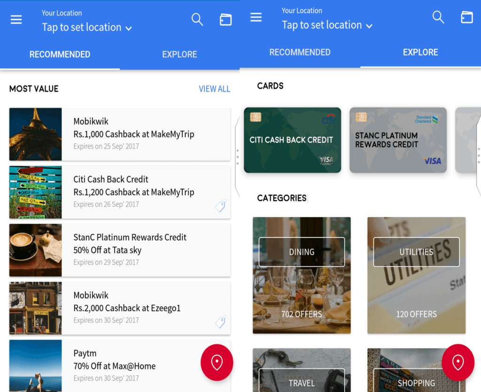
Task: Click the "120 OFFERS" label on Utilities
Action: coord(416,314)
